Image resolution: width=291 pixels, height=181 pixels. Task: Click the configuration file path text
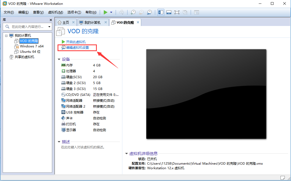coord(205,163)
